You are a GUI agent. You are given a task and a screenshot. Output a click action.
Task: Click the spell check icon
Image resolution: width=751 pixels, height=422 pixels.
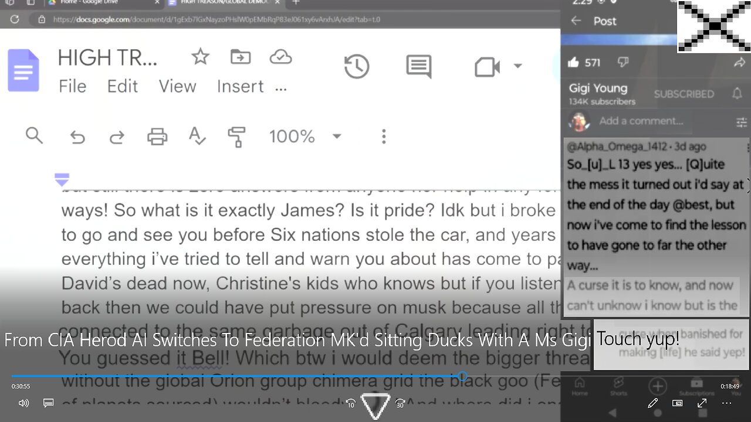[x=197, y=137]
